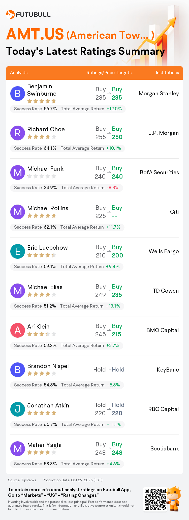The height and width of the screenshot is (520, 189).
Task: Click Maher Yaghi's star rating
Action: pyautogui.click(x=42, y=452)
